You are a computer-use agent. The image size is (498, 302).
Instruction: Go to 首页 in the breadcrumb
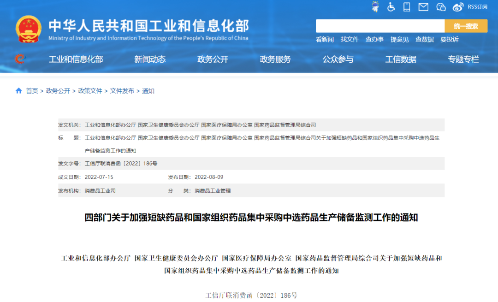point(32,91)
